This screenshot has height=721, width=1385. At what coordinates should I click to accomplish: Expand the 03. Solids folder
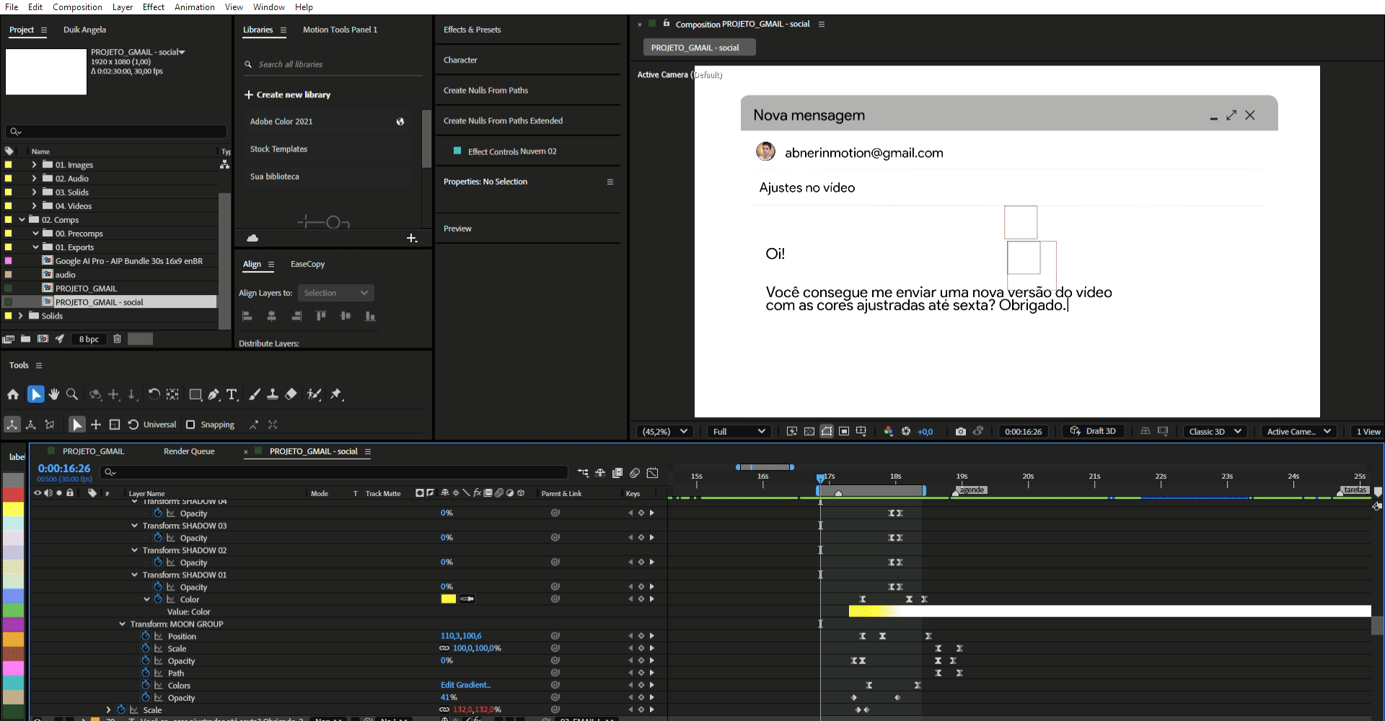click(x=34, y=192)
